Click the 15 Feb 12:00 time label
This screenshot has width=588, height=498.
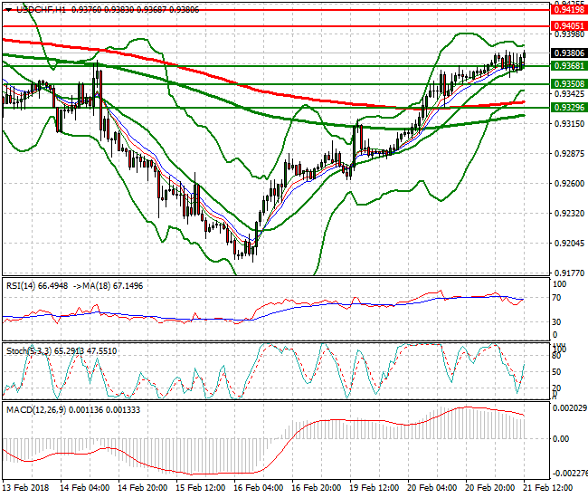(x=201, y=488)
